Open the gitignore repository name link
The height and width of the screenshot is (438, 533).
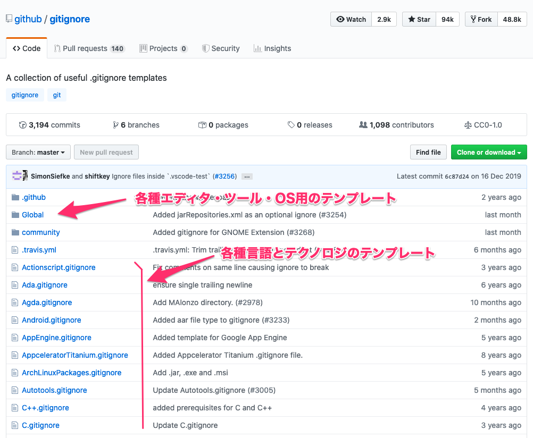pos(70,19)
